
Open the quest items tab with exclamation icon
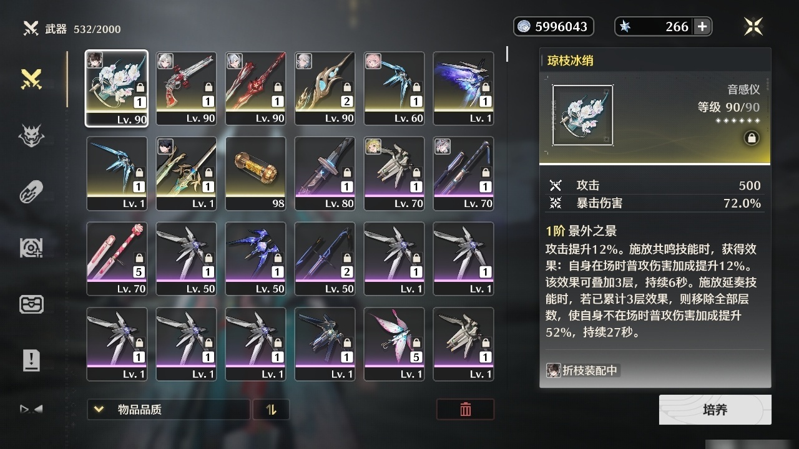click(31, 360)
